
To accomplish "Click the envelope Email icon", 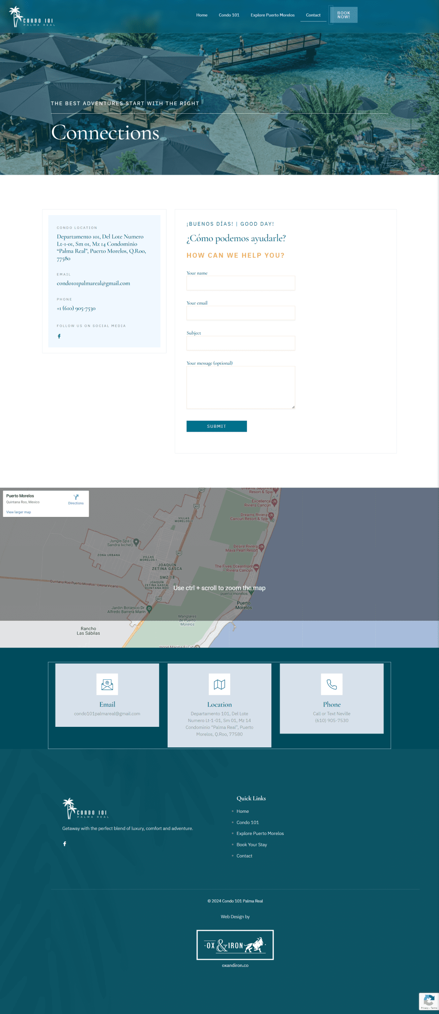I will coord(107,684).
